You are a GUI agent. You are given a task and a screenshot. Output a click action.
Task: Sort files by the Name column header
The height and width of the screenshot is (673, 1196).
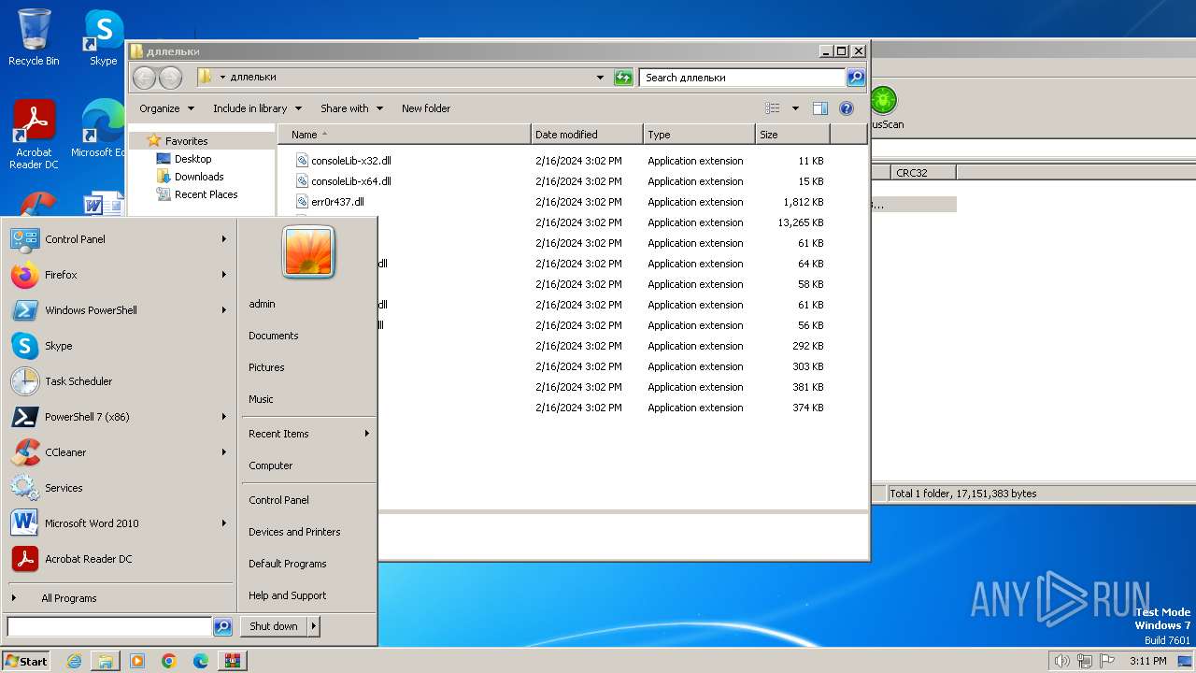[405, 135]
